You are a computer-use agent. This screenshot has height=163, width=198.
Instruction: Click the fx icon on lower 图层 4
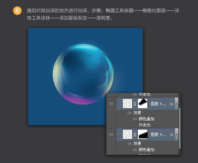[172, 135]
